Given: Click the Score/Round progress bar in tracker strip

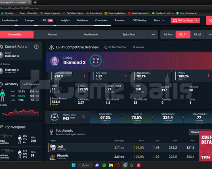Looking at the screenshot, I should [168, 123].
